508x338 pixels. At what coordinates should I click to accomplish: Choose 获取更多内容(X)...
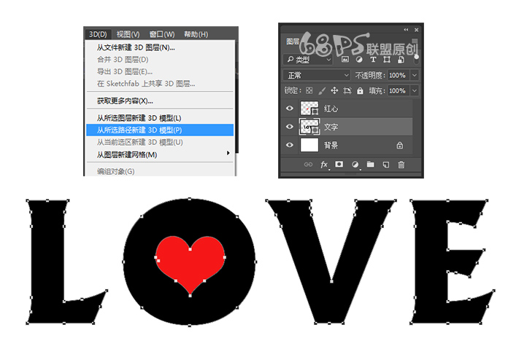coord(160,101)
